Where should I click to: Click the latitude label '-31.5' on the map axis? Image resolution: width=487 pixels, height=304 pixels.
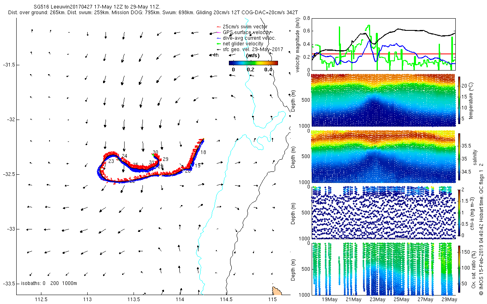(x=9, y=65)
